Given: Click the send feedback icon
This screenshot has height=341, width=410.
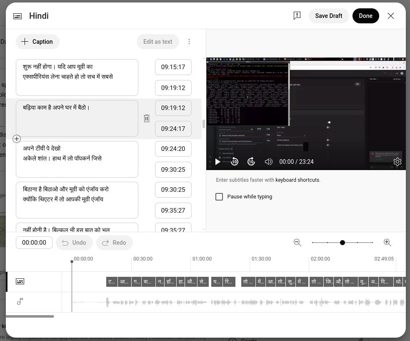Looking at the screenshot, I should click(x=297, y=16).
